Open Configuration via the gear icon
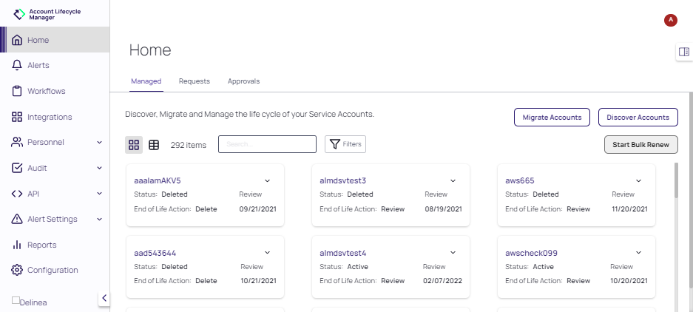This screenshot has height=312, width=693. [17, 270]
